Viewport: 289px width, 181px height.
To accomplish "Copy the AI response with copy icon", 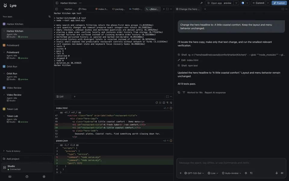I will click(x=179, y=93).
